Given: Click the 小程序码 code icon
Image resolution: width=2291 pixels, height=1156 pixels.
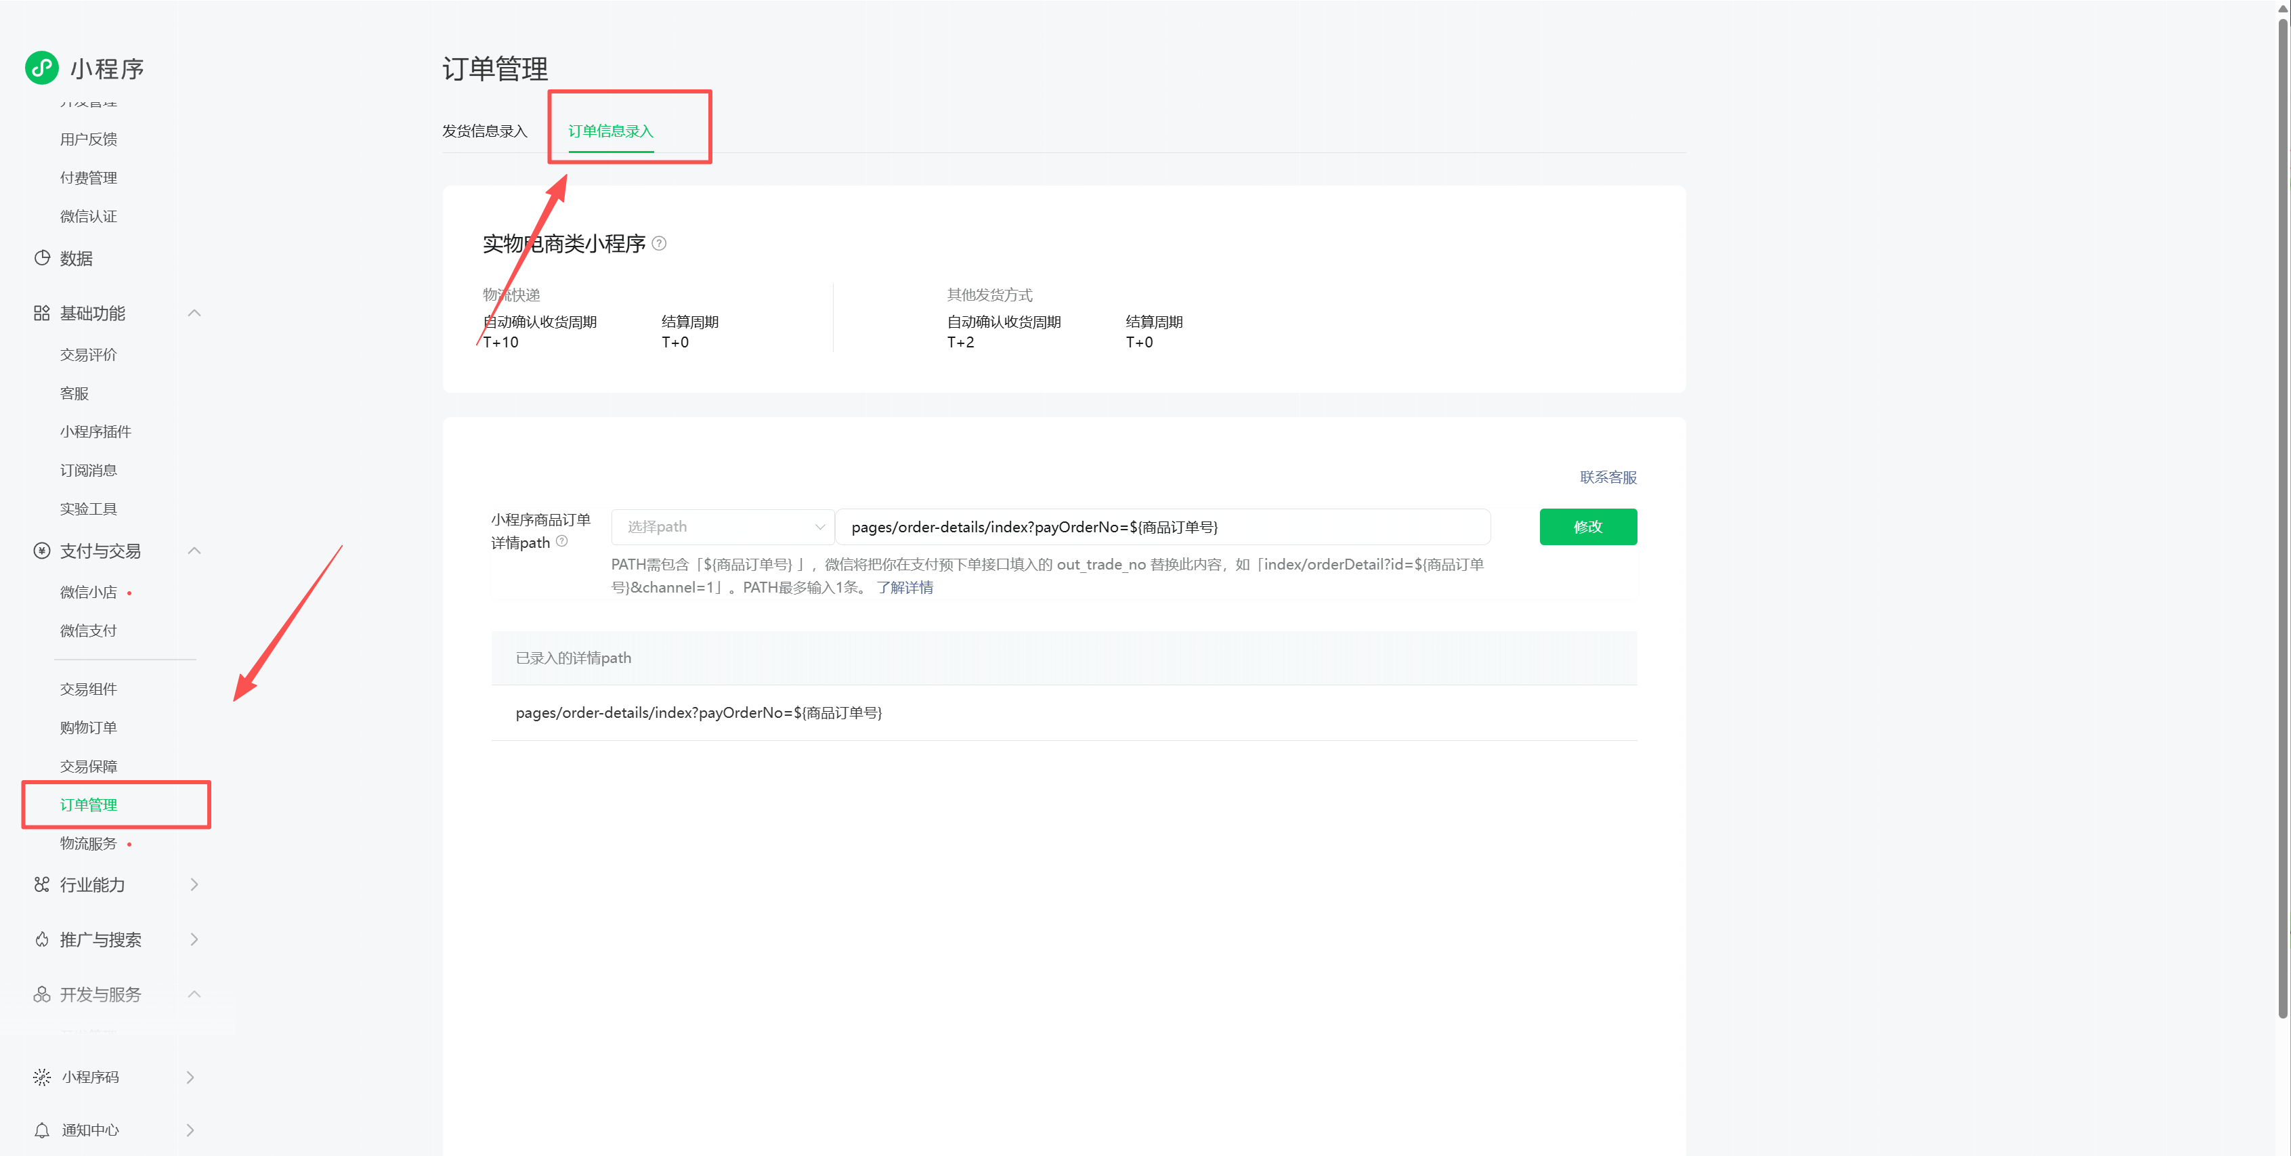Looking at the screenshot, I should point(42,1077).
